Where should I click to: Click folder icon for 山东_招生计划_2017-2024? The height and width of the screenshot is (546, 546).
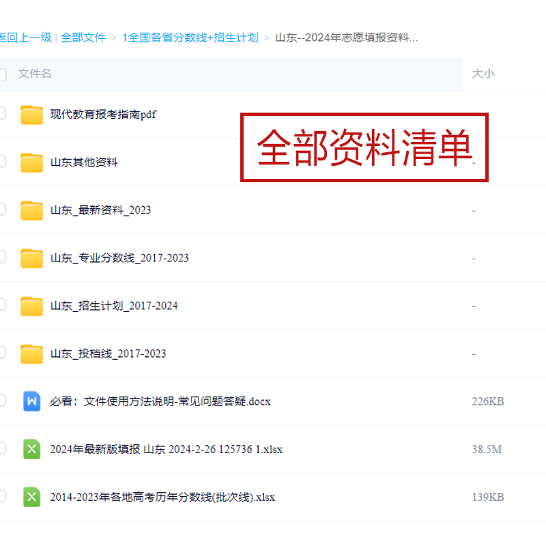(31, 306)
